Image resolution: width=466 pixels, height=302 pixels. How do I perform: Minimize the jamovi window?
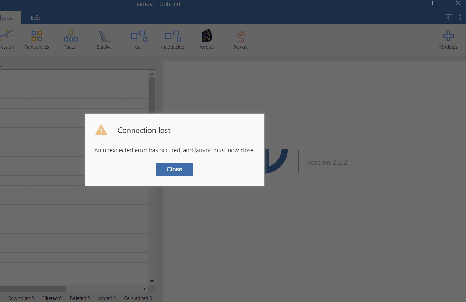[412, 3]
